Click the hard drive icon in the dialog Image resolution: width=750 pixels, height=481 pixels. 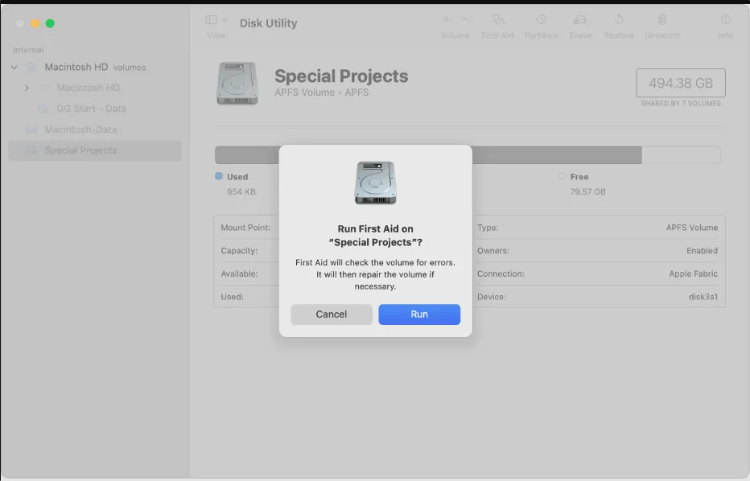(x=376, y=183)
